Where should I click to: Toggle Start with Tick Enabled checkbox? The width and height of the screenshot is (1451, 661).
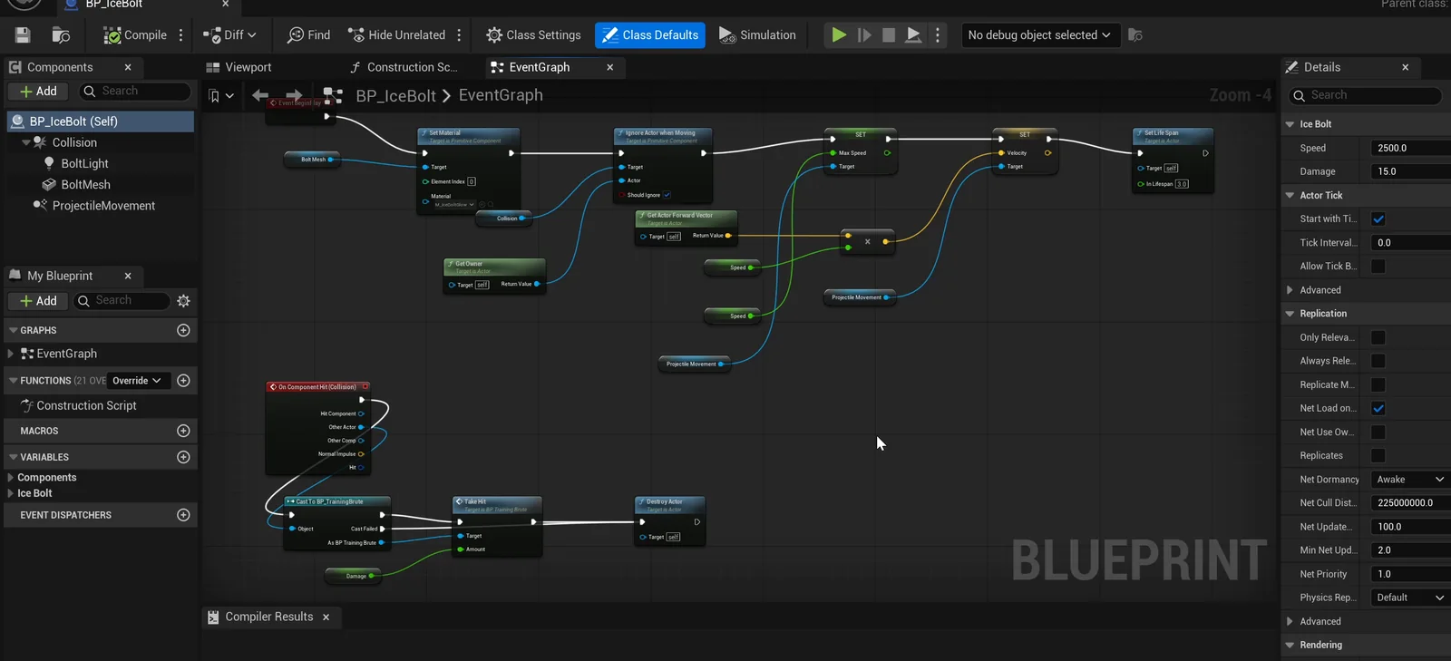[1378, 219]
